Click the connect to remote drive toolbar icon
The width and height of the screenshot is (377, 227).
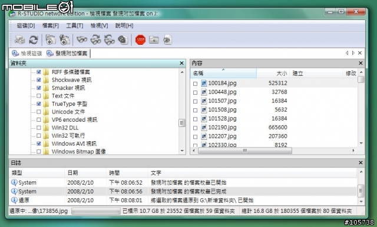click(19, 40)
